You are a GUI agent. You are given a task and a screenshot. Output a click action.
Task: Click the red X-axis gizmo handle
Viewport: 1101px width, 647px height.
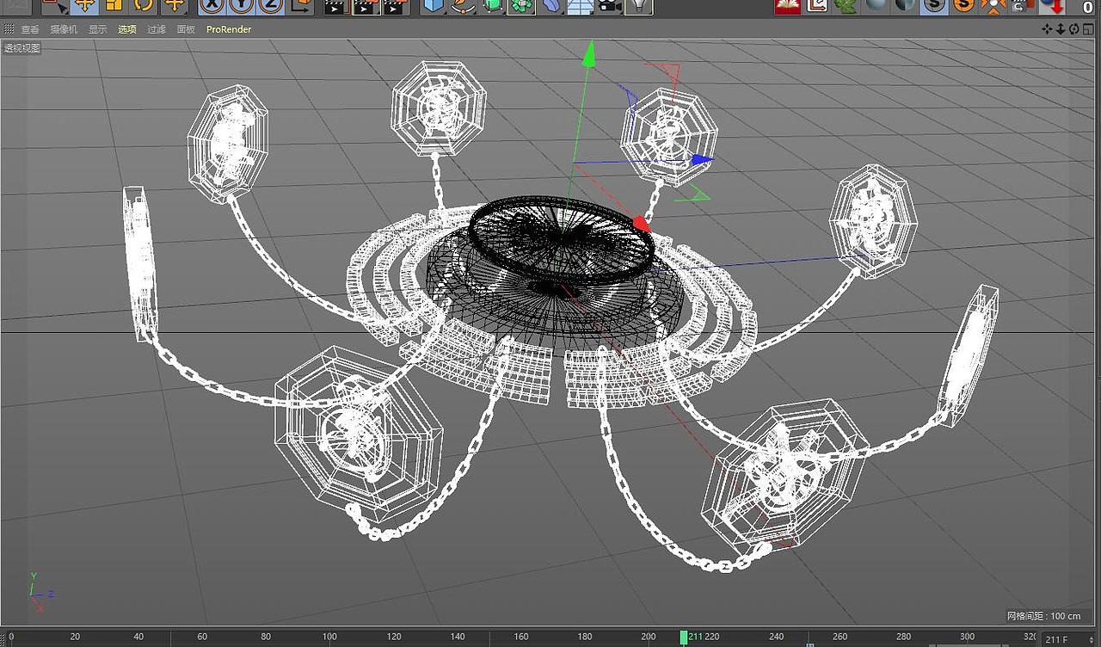coord(641,225)
